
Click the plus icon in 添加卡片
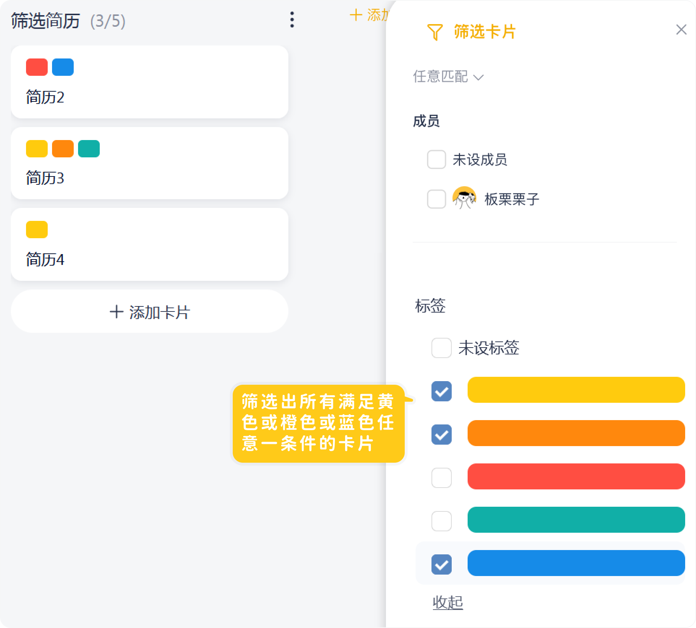pyautogui.click(x=116, y=312)
